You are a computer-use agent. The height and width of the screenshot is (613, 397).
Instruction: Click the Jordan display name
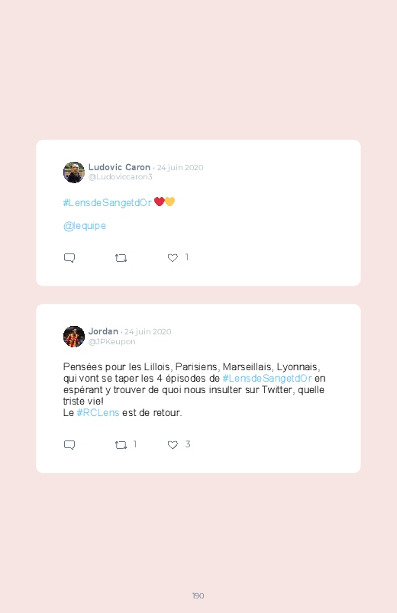(103, 331)
